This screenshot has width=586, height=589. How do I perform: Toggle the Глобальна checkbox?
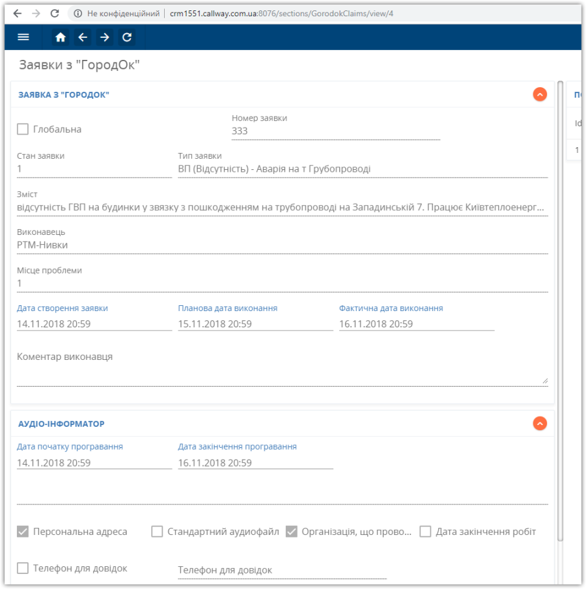pyautogui.click(x=23, y=130)
